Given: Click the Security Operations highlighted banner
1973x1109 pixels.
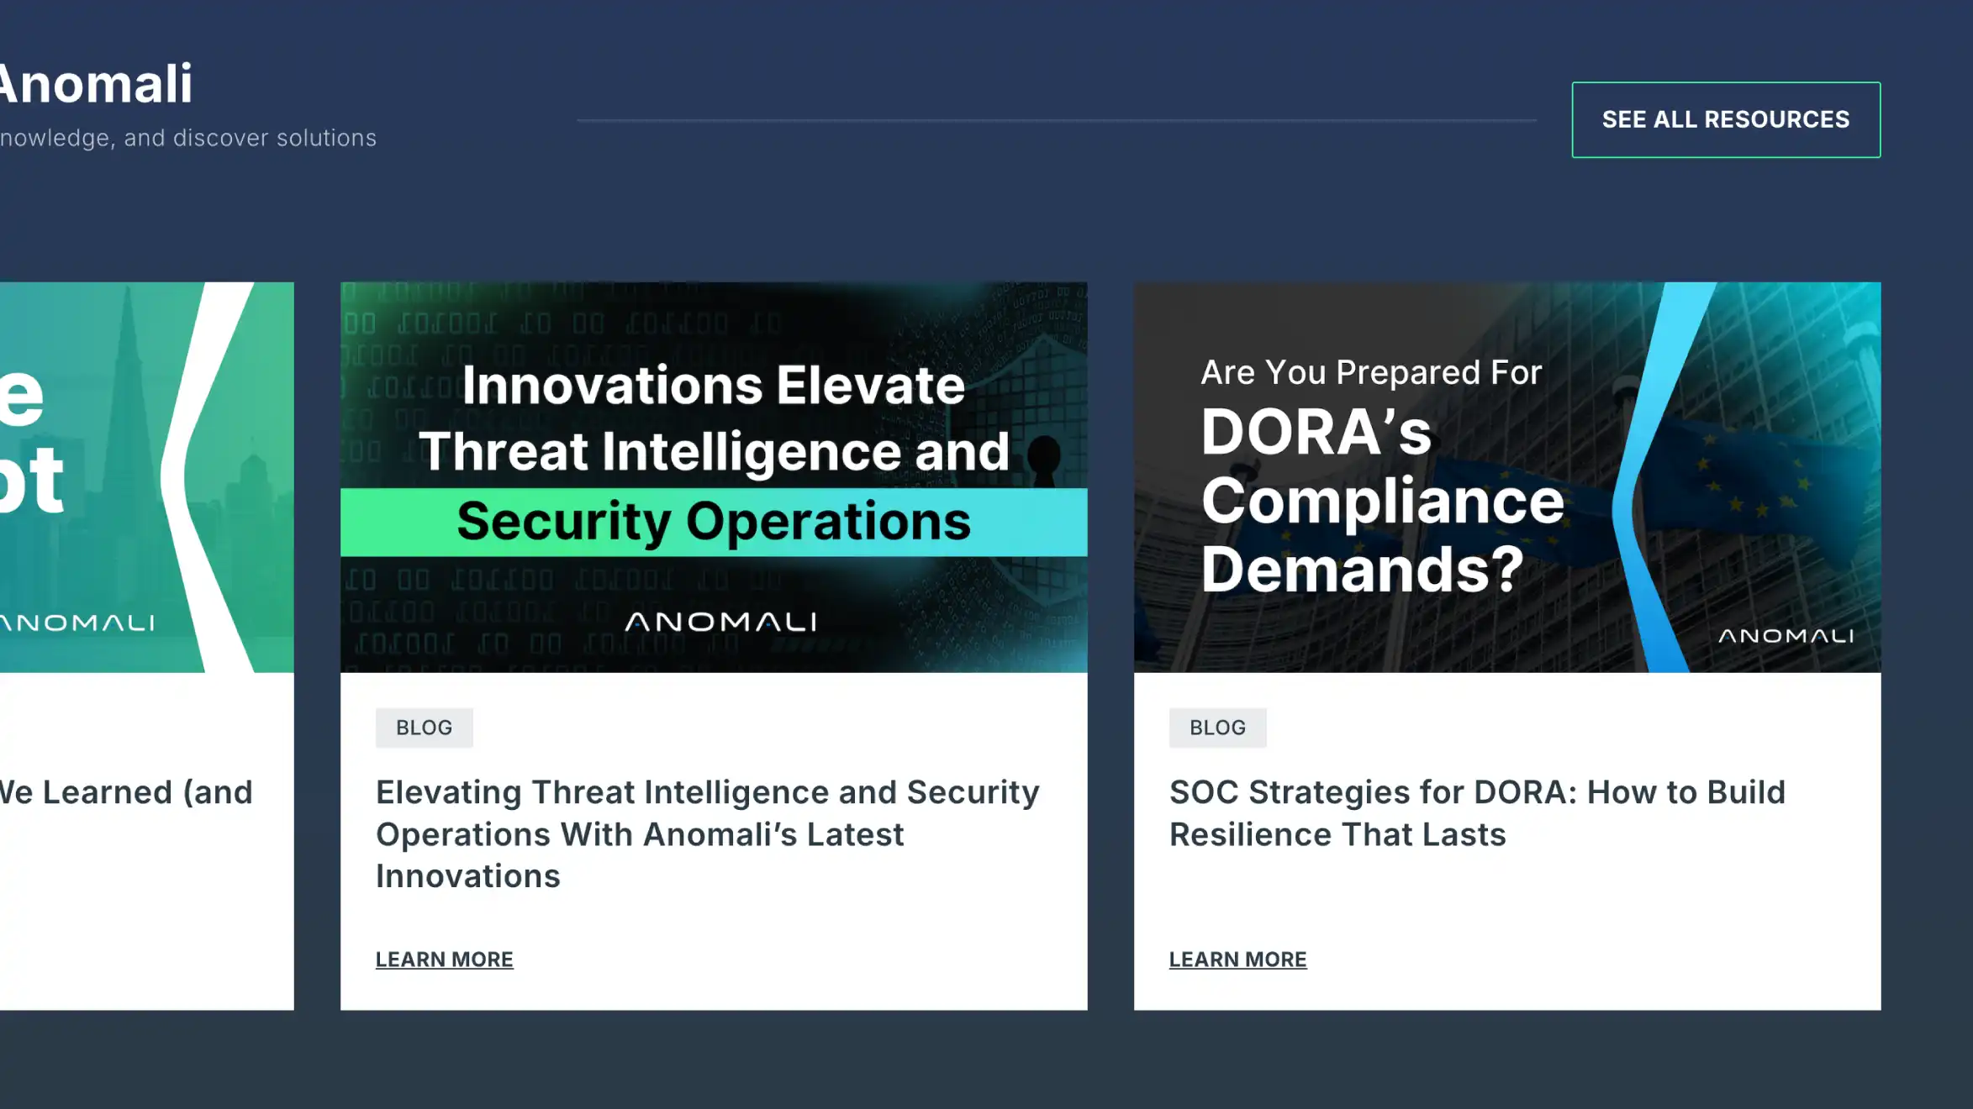Looking at the screenshot, I should pos(713,522).
